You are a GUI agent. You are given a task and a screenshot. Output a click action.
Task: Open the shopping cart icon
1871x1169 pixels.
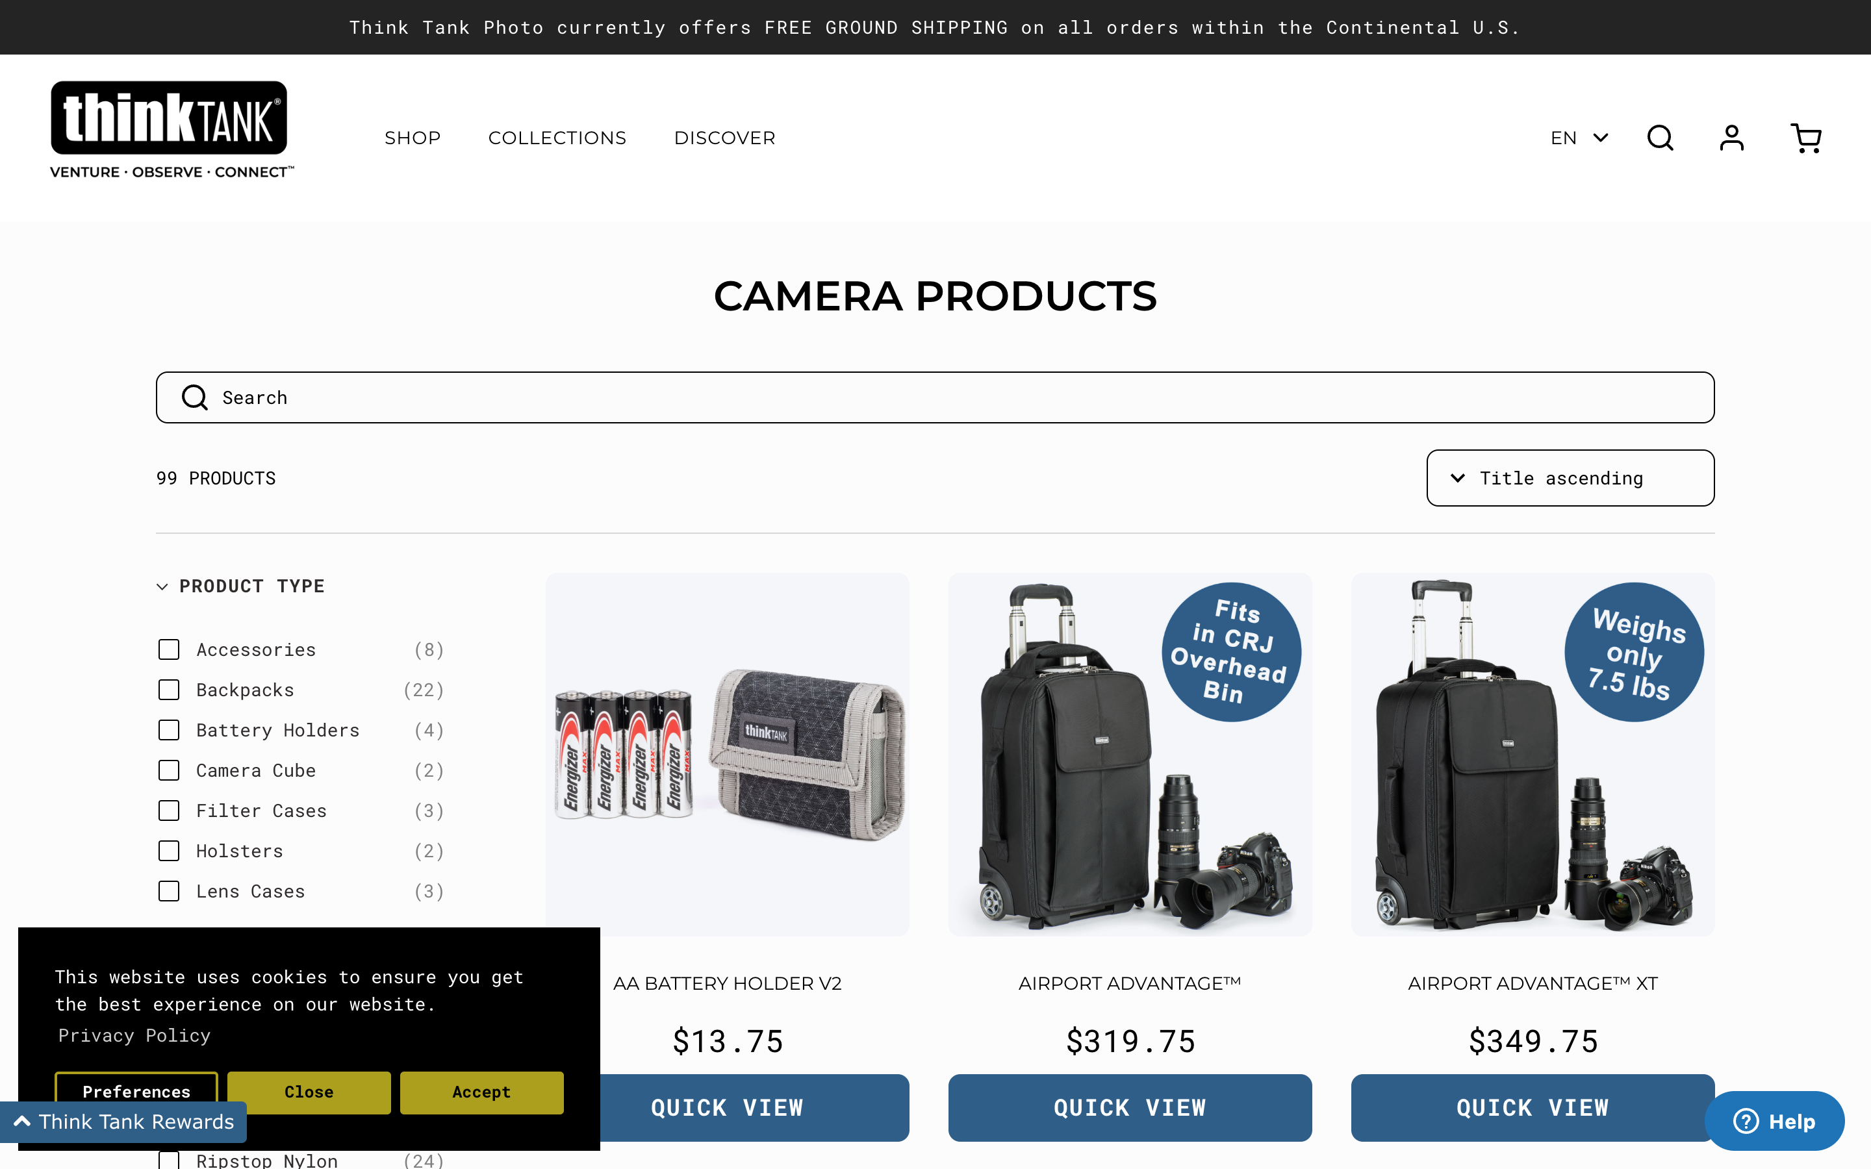click(1806, 138)
